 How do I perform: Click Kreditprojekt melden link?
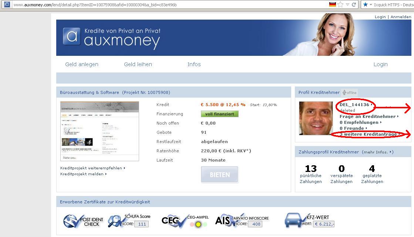click(84, 174)
